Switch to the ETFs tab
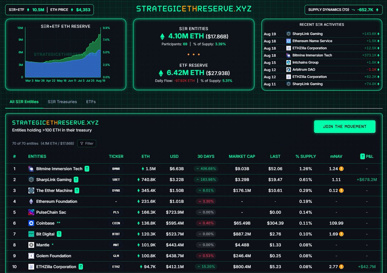The height and width of the screenshot is (273, 387). (91, 102)
